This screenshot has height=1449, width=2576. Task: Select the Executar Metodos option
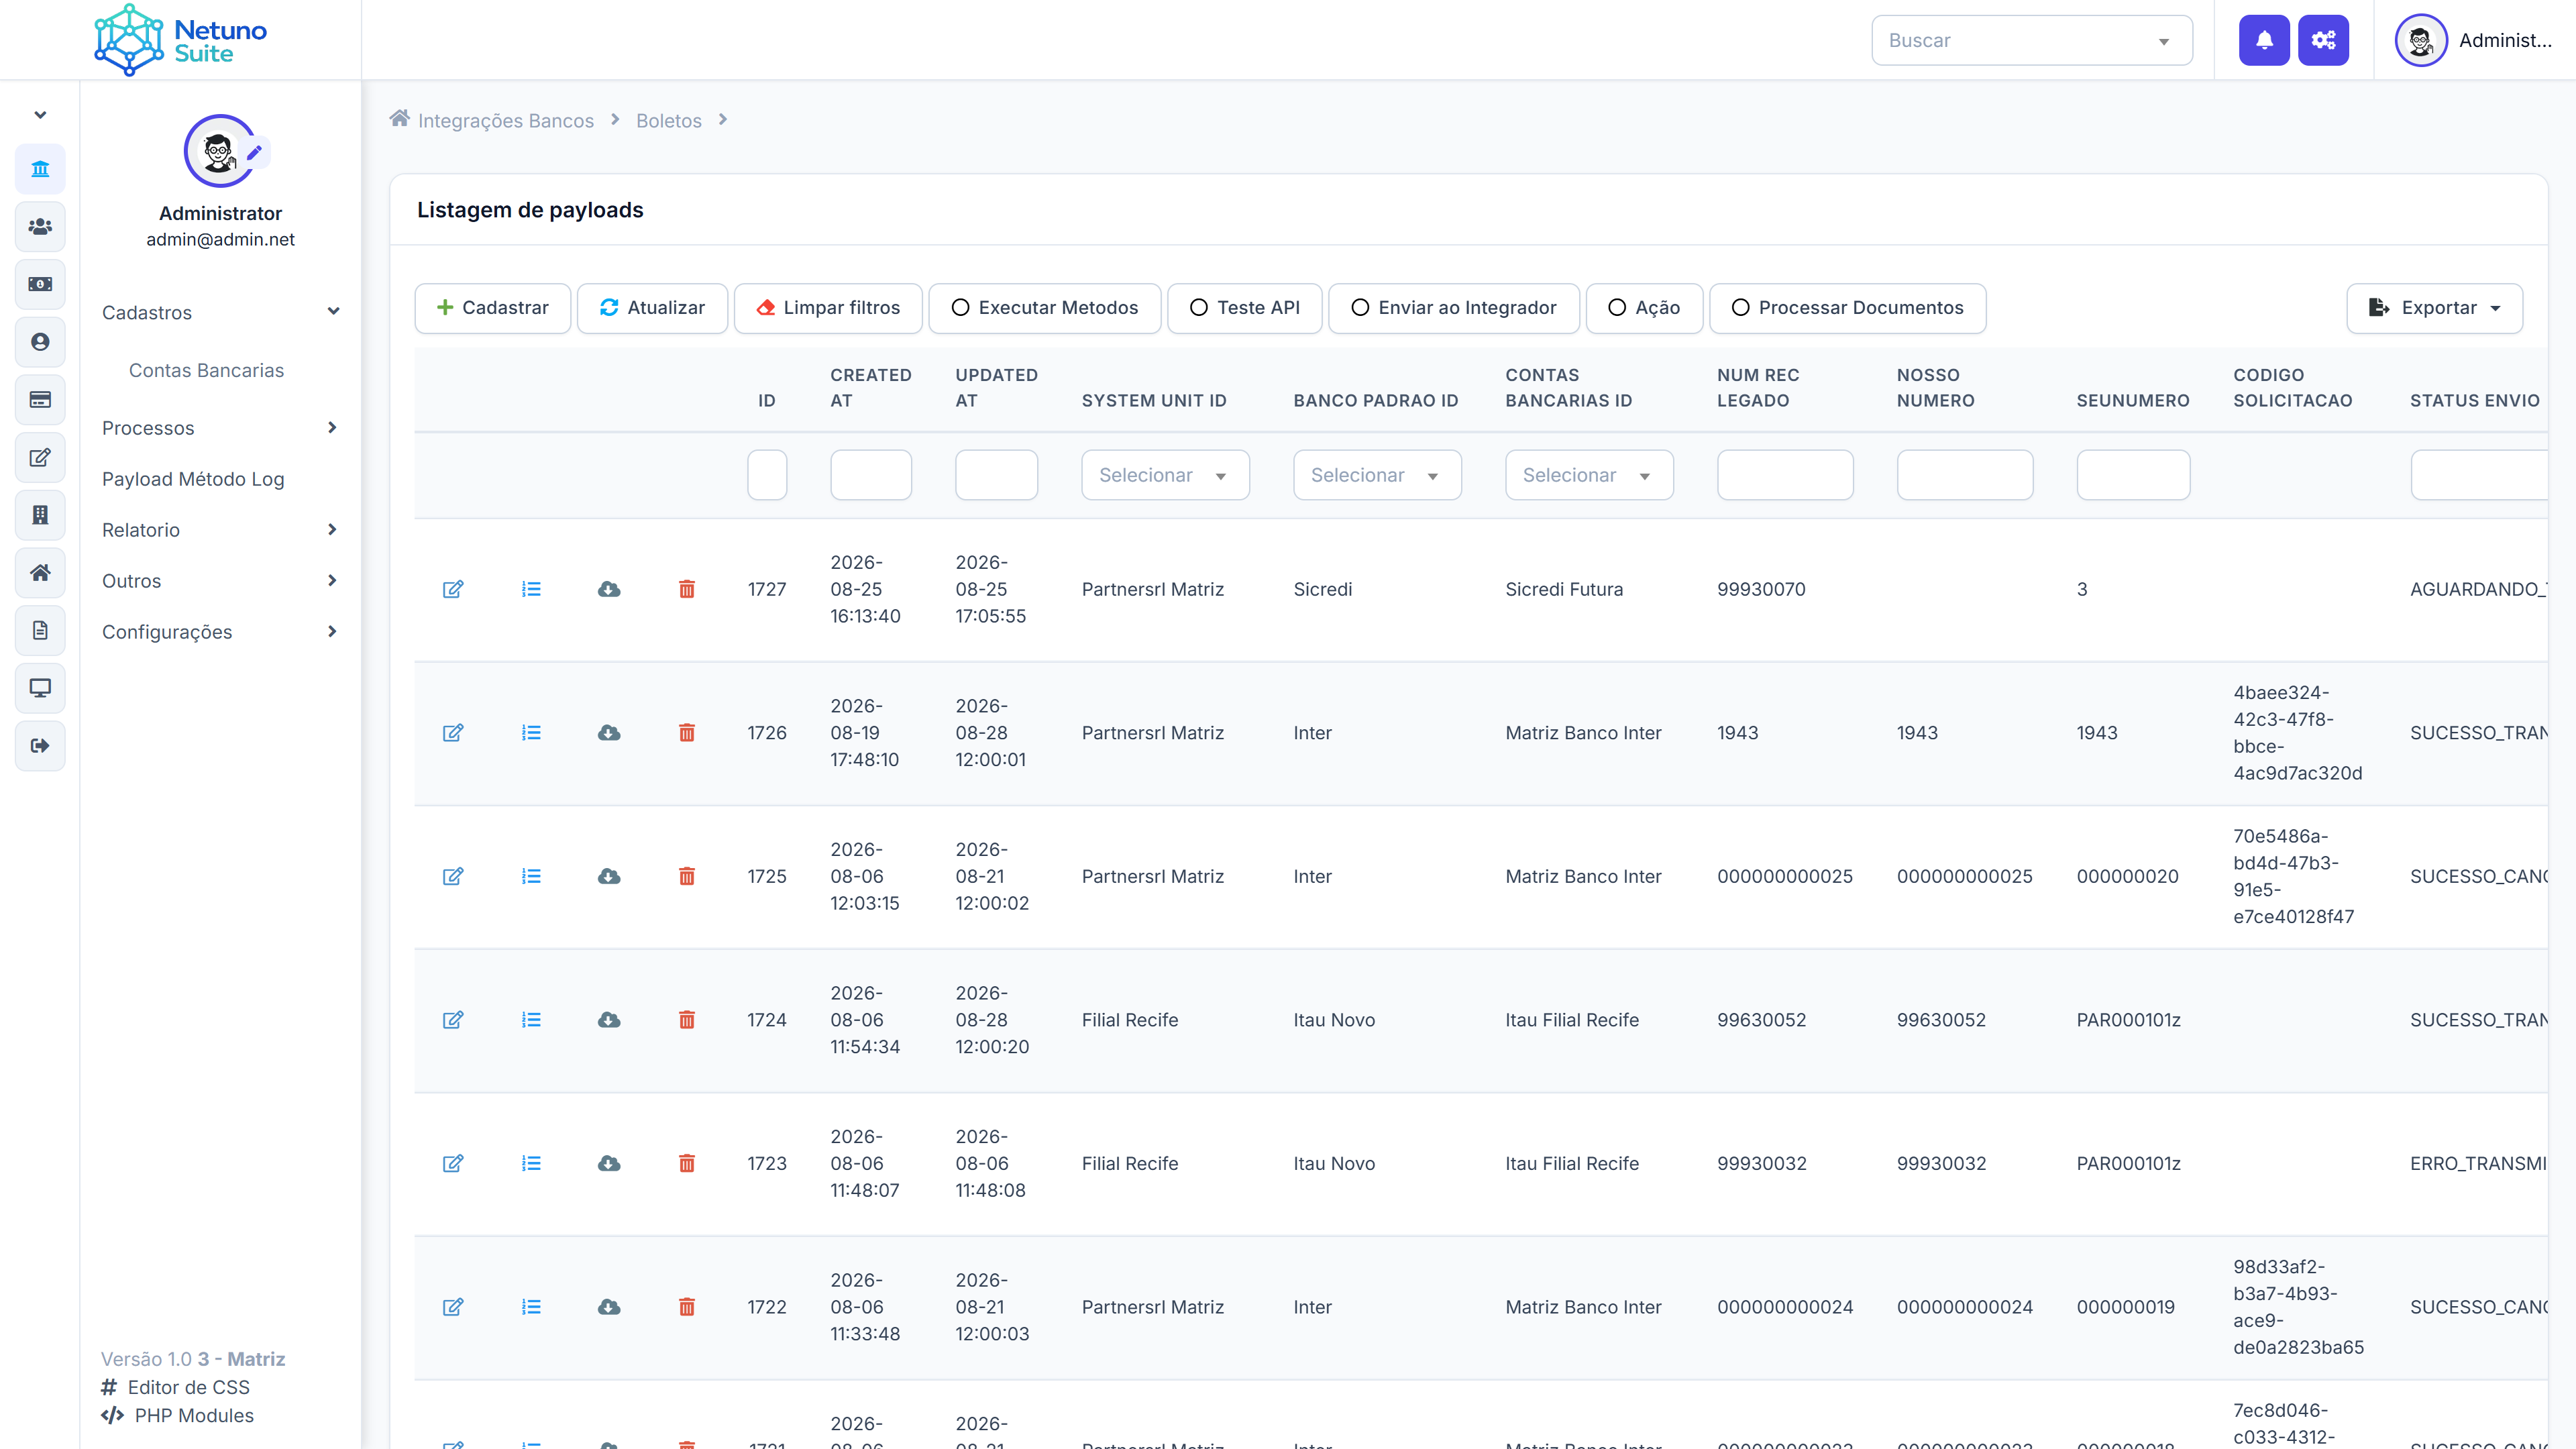(1045, 308)
